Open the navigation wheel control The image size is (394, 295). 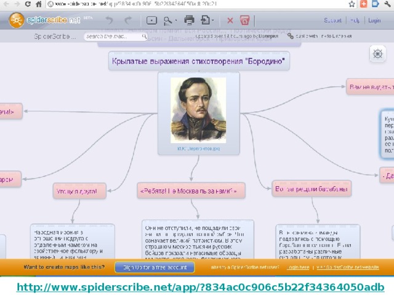[377, 53]
